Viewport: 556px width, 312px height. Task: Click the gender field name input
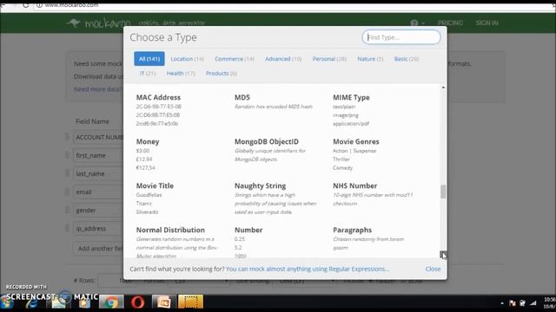coord(98,211)
